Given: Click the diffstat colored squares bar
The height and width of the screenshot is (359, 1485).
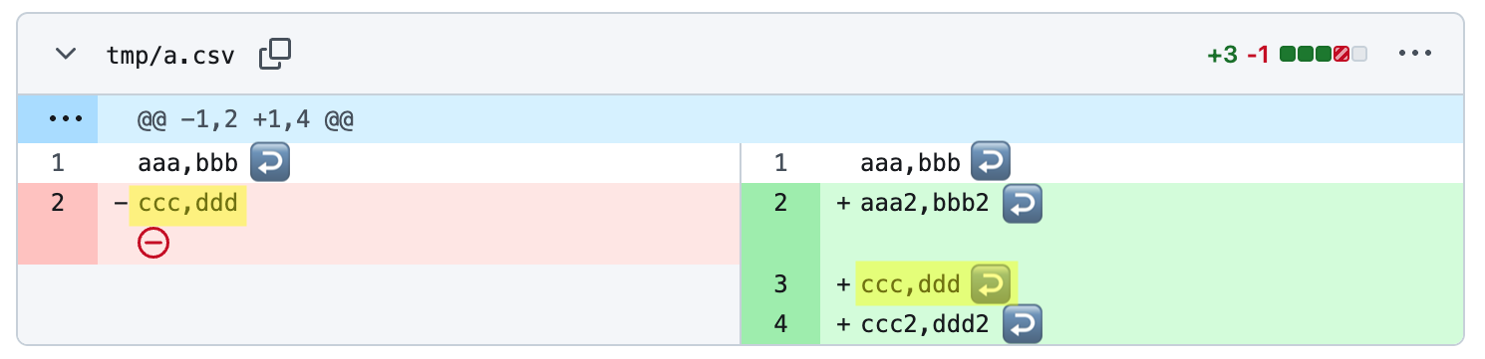Looking at the screenshot, I should pyautogui.click(x=1323, y=55).
